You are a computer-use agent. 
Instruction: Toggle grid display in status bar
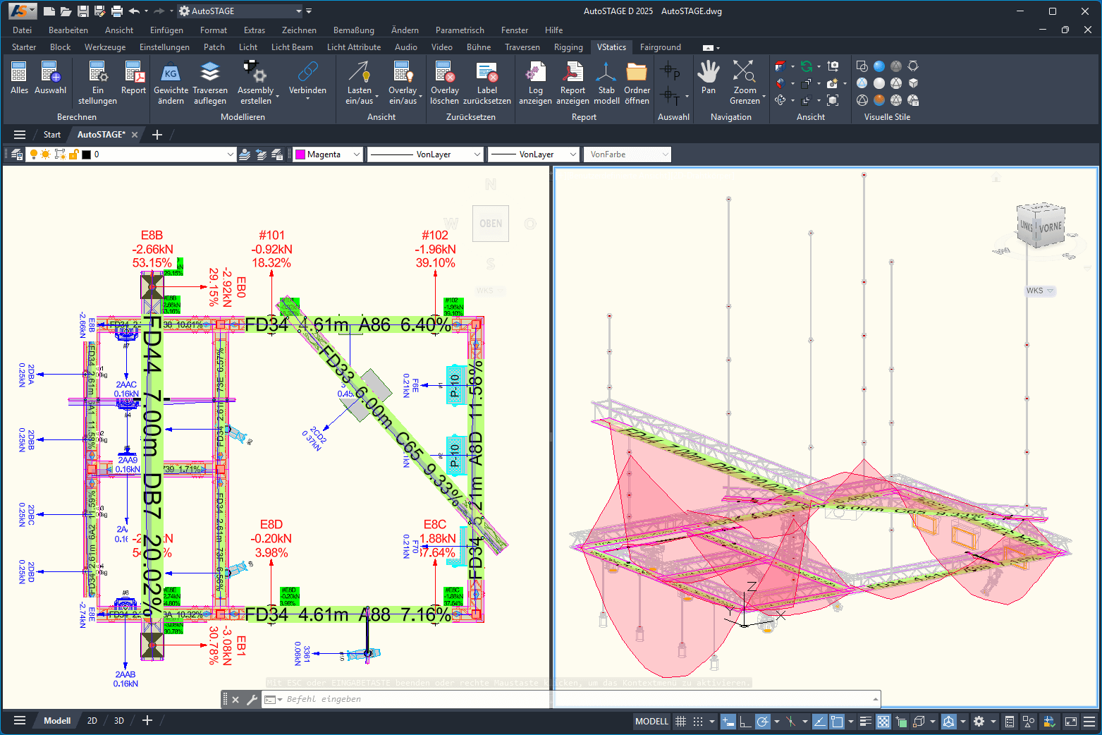coord(680,721)
